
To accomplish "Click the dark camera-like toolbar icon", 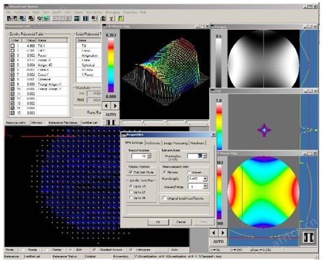I will (103, 19).
